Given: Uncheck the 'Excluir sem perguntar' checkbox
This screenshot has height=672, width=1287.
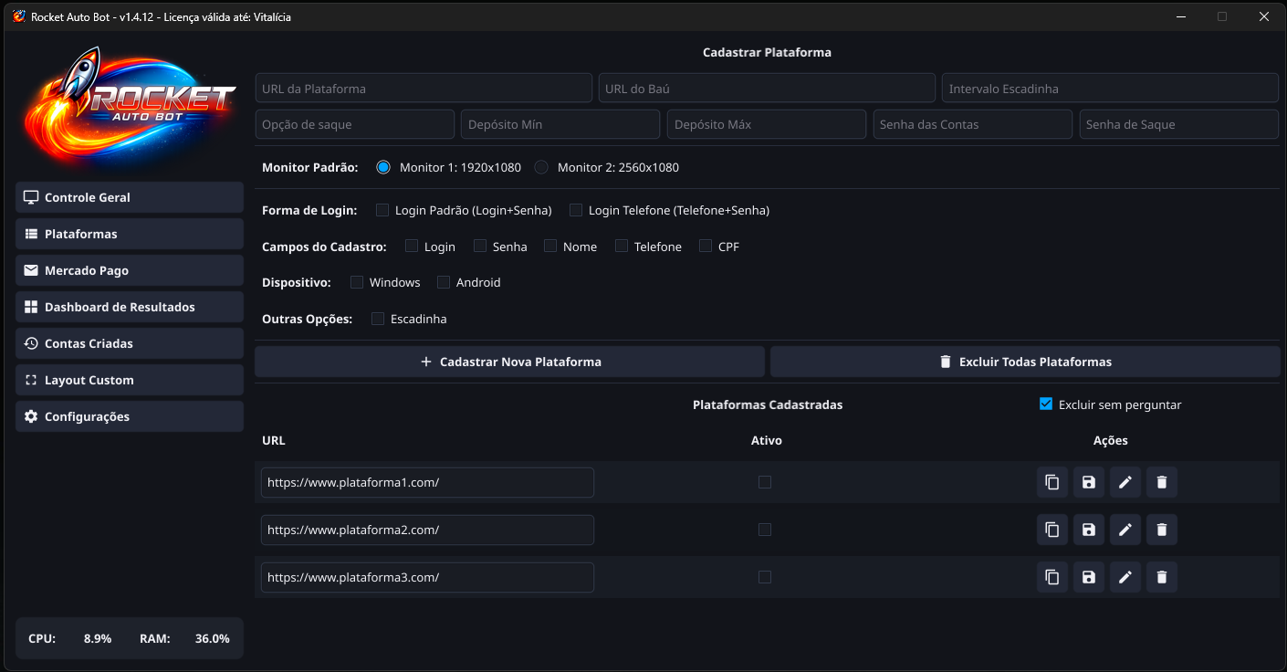Looking at the screenshot, I should (1046, 404).
